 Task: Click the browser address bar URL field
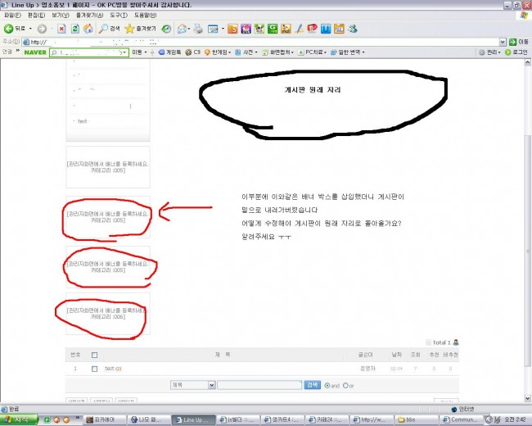click(x=260, y=42)
